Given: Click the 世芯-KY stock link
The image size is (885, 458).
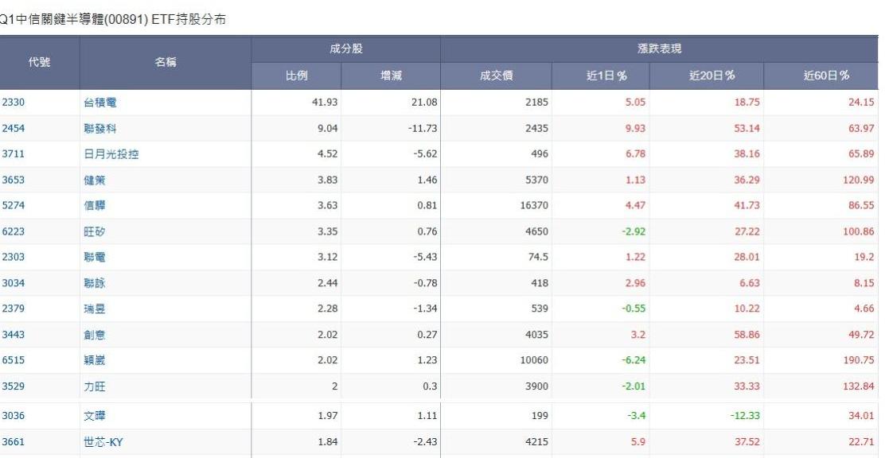Looking at the screenshot, I should [x=103, y=443].
